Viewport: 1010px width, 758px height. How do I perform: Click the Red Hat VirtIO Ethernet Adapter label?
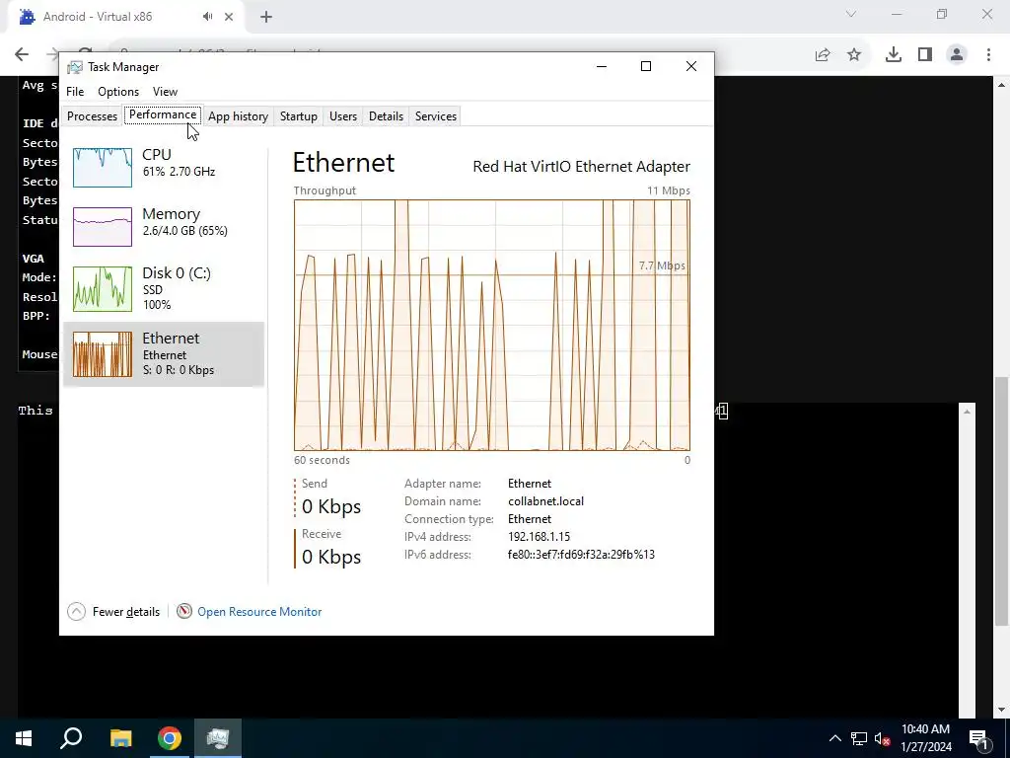(581, 166)
